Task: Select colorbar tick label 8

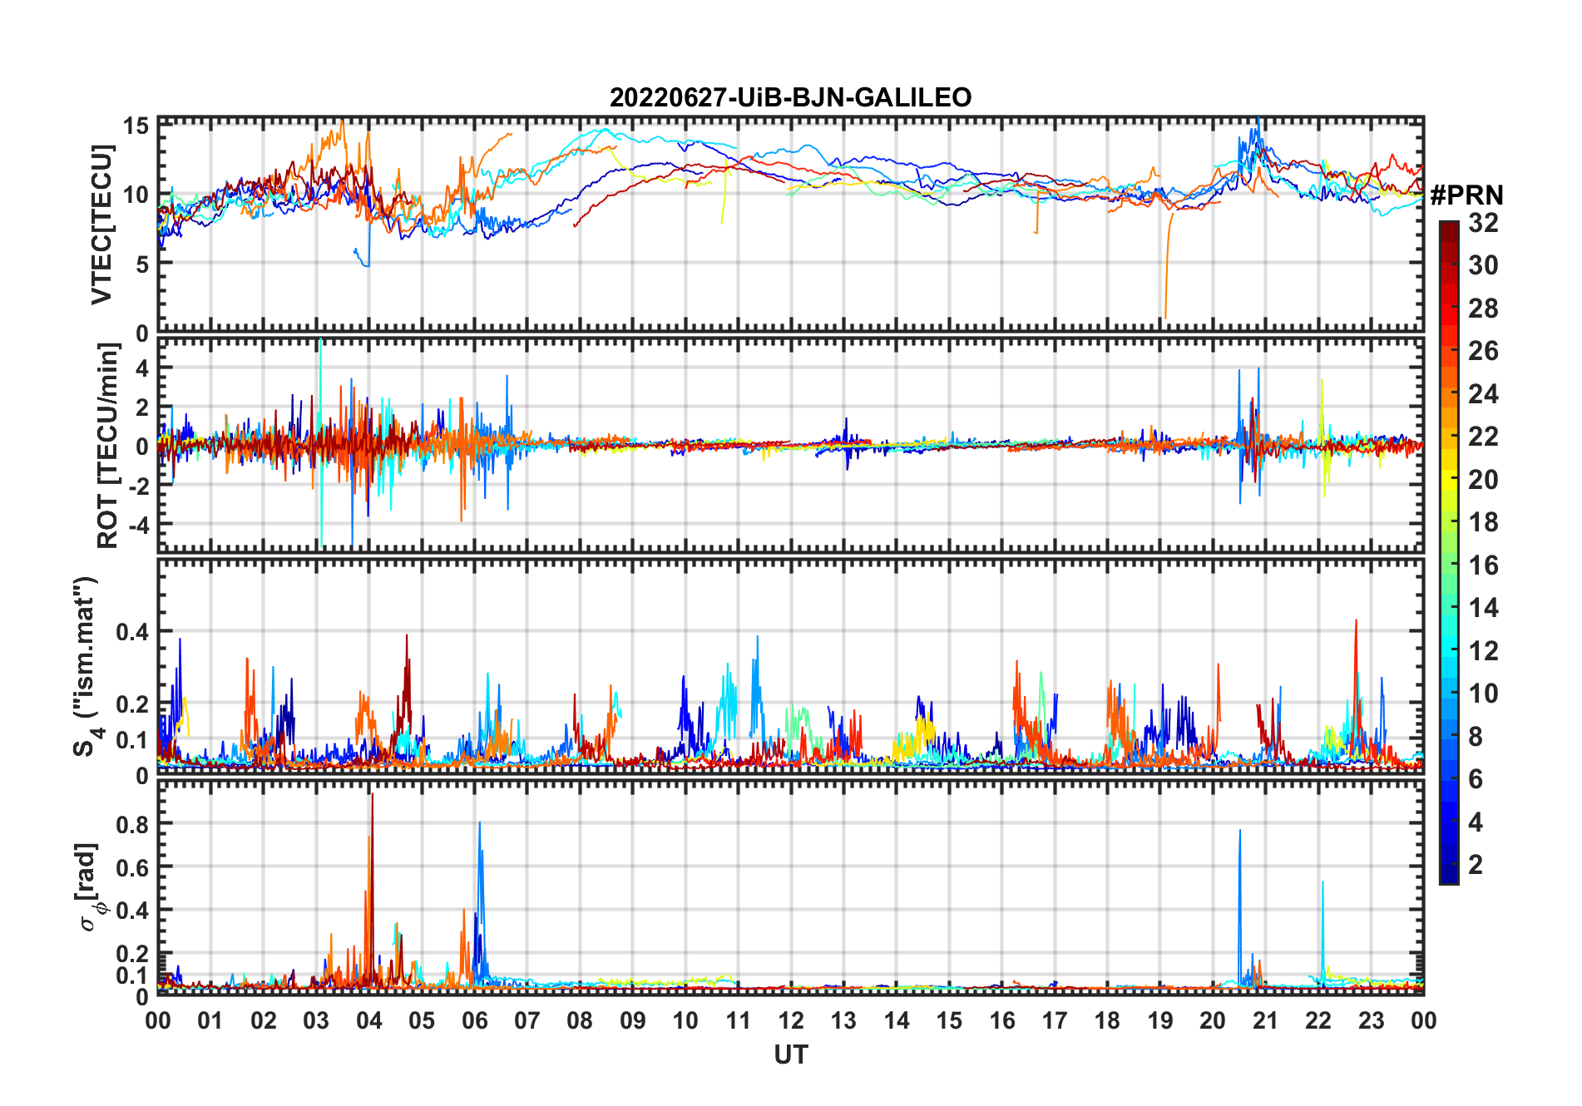Action: point(1476,736)
